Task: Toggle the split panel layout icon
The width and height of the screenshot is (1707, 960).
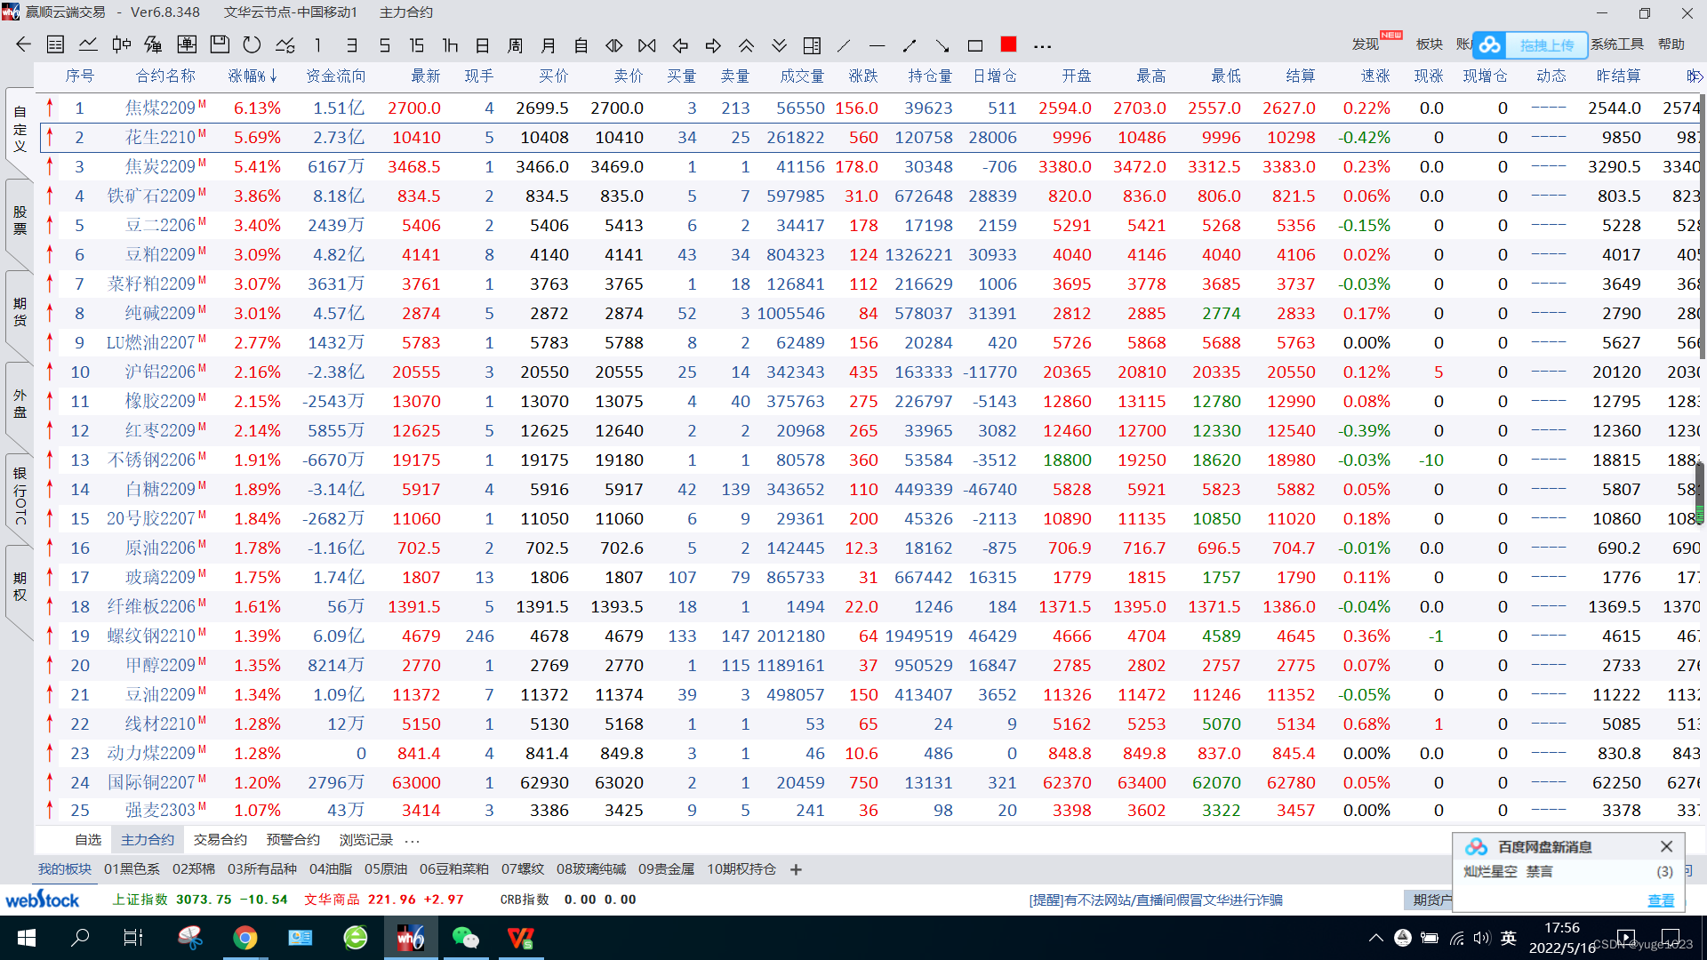Action: tap(812, 45)
